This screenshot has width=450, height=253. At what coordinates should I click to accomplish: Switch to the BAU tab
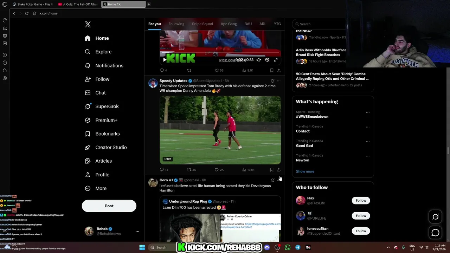pos(248,24)
